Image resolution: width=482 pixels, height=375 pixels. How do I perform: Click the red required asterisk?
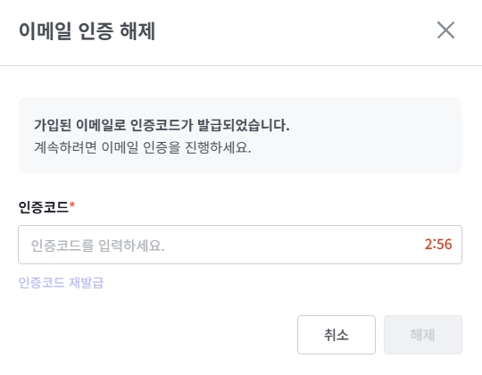click(x=72, y=204)
